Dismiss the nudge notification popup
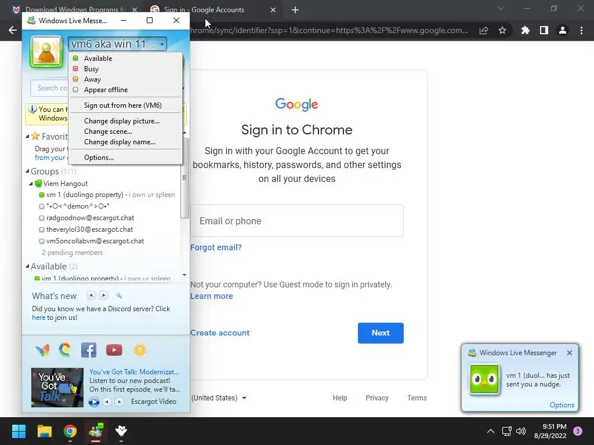 point(570,353)
